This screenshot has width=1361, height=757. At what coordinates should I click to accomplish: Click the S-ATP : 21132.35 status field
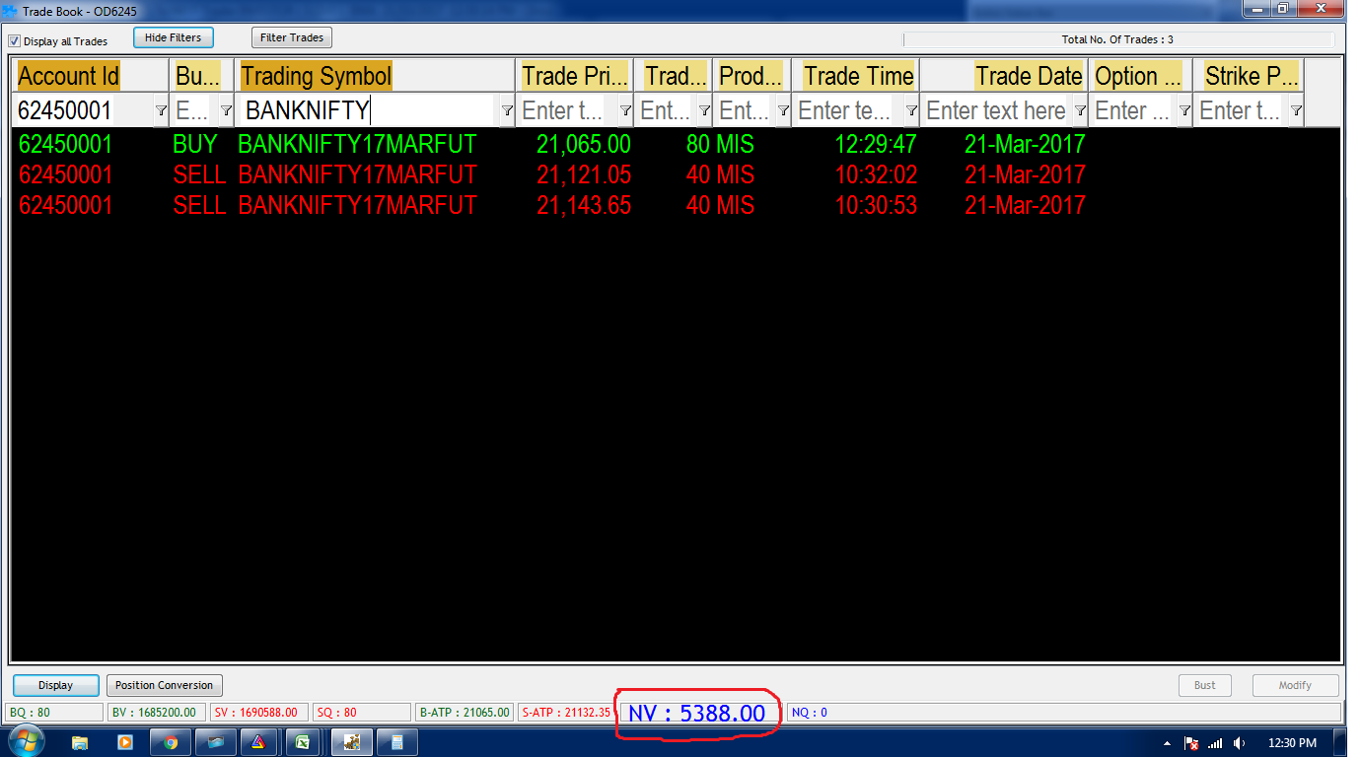[x=566, y=712]
